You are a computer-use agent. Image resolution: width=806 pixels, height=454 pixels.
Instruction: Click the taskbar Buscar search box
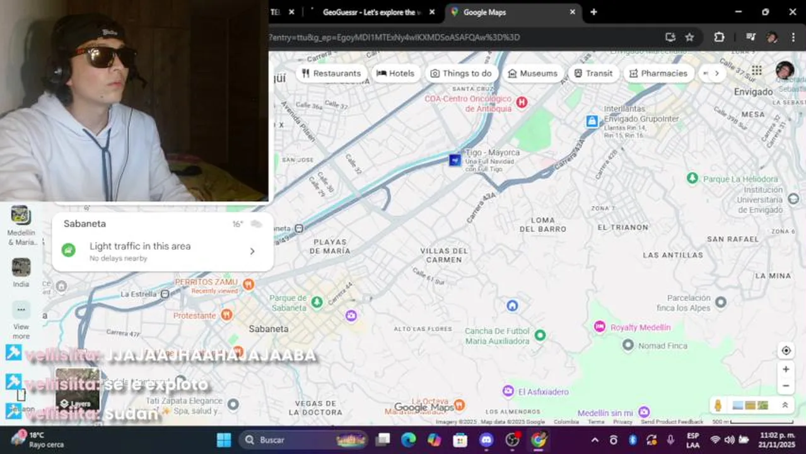303,439
